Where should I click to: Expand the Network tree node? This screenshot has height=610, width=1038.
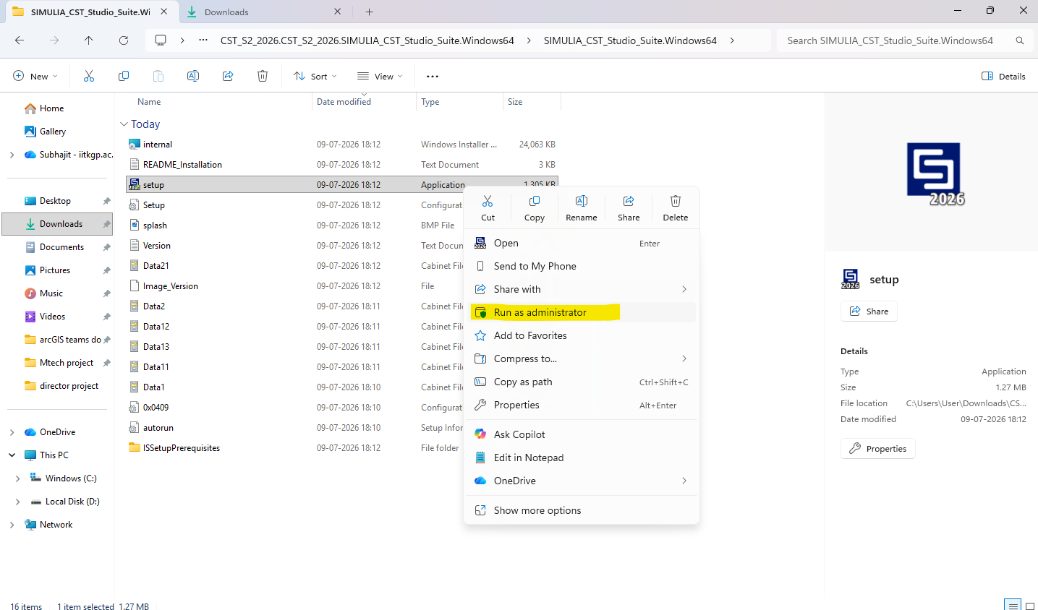coord(12,525)
